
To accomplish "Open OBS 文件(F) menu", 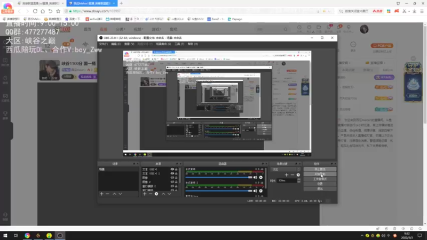I will pos(103,44).
